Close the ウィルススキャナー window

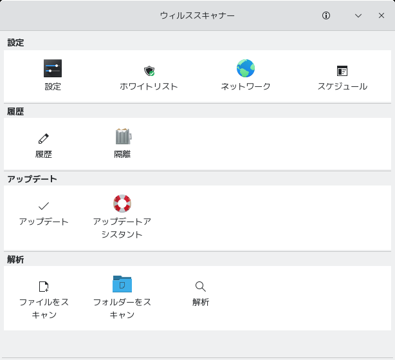[381, 15]
